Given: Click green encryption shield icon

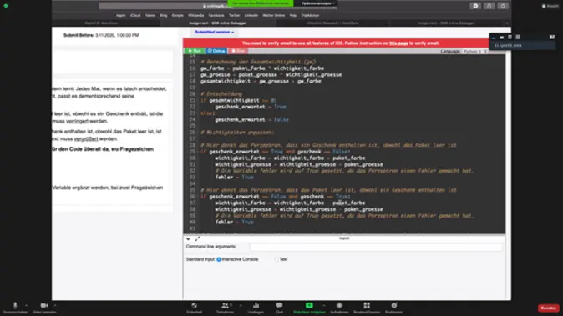Looking at the screenshot, I should (x=6, y=6).
